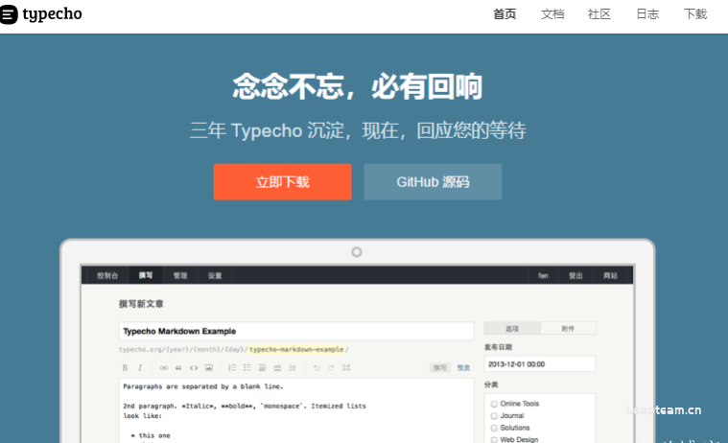Switch to the 撰写 editor tab above textarea

pos(439,368)
